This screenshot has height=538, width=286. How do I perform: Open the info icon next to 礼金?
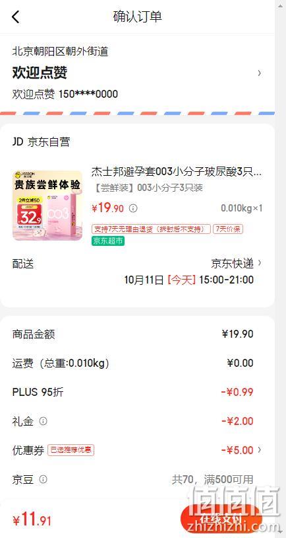pos(43,421)
